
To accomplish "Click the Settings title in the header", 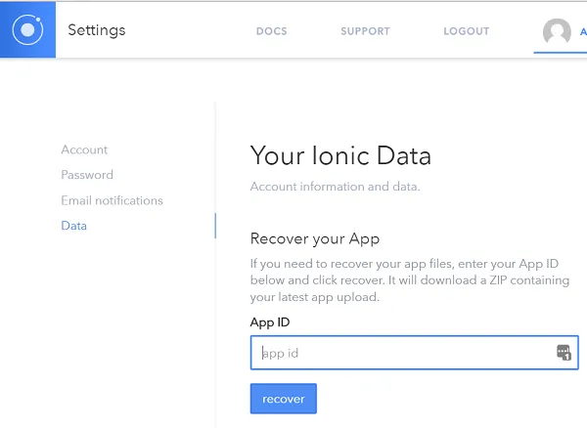I will coord(96,30).
